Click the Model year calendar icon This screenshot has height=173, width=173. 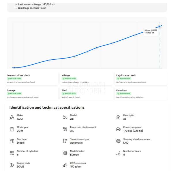tap(12, 129)
